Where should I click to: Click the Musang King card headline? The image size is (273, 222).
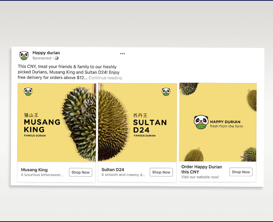click(x=34, y=170)
